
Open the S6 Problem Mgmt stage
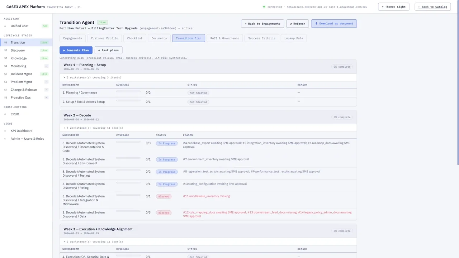click(26, 82)
